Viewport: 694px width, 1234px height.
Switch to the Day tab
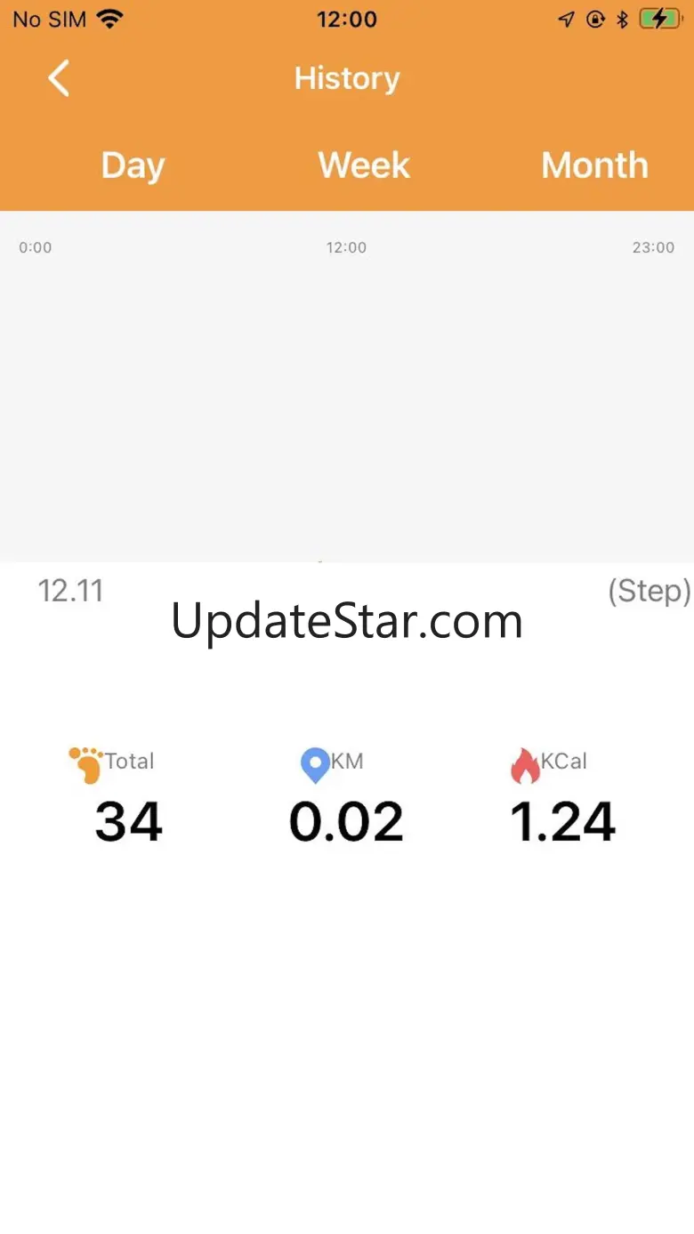pos(133,165)
